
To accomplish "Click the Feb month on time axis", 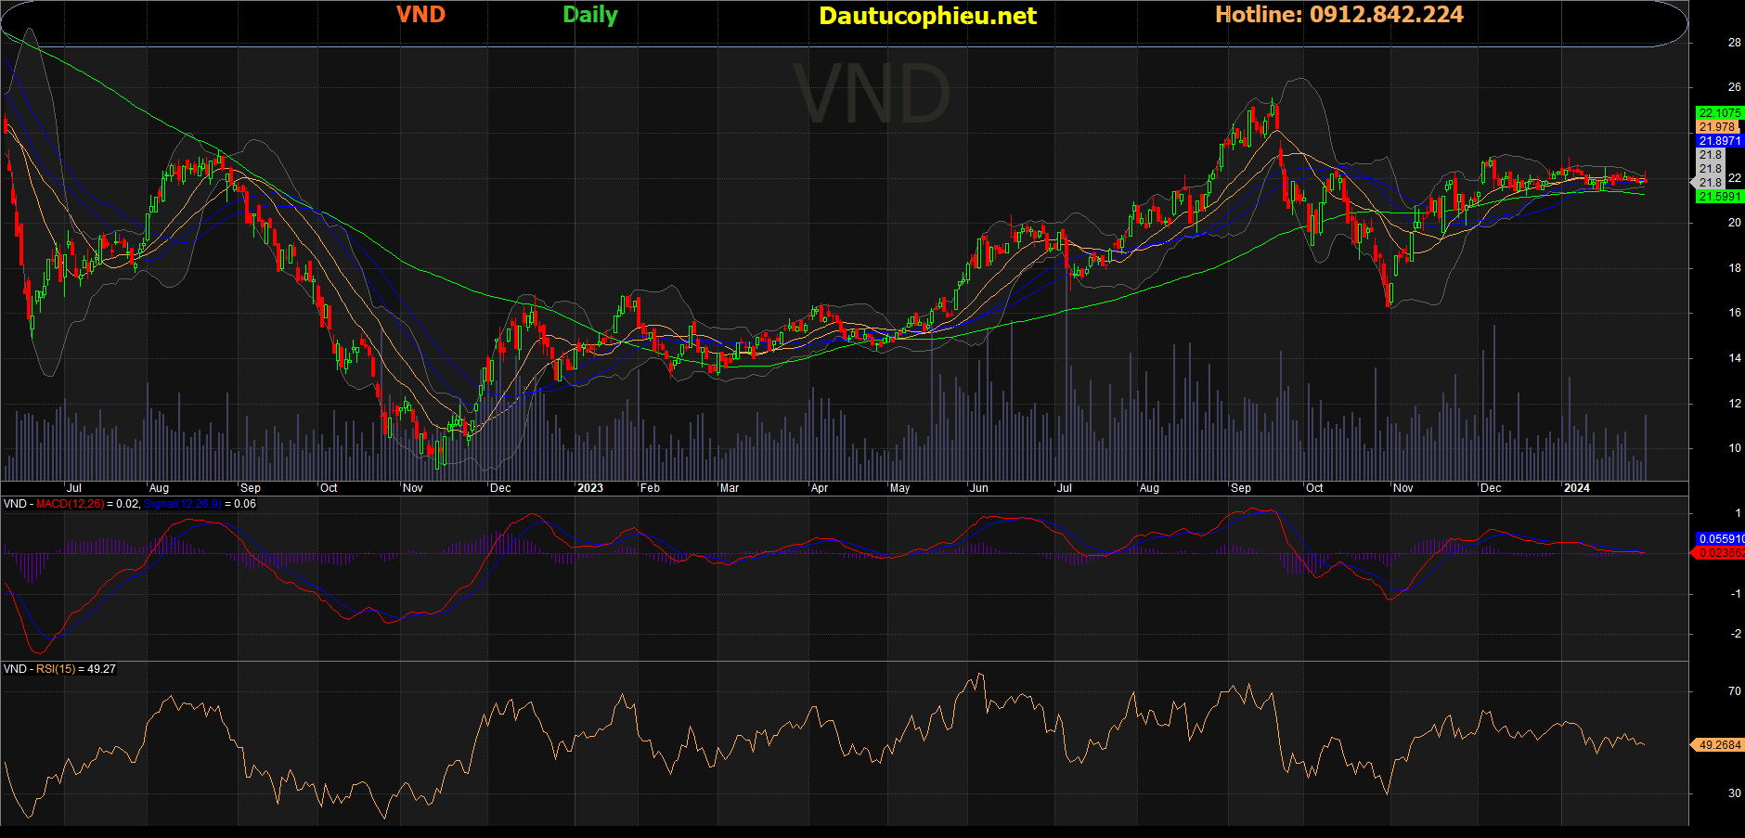I will click(650, 488).
